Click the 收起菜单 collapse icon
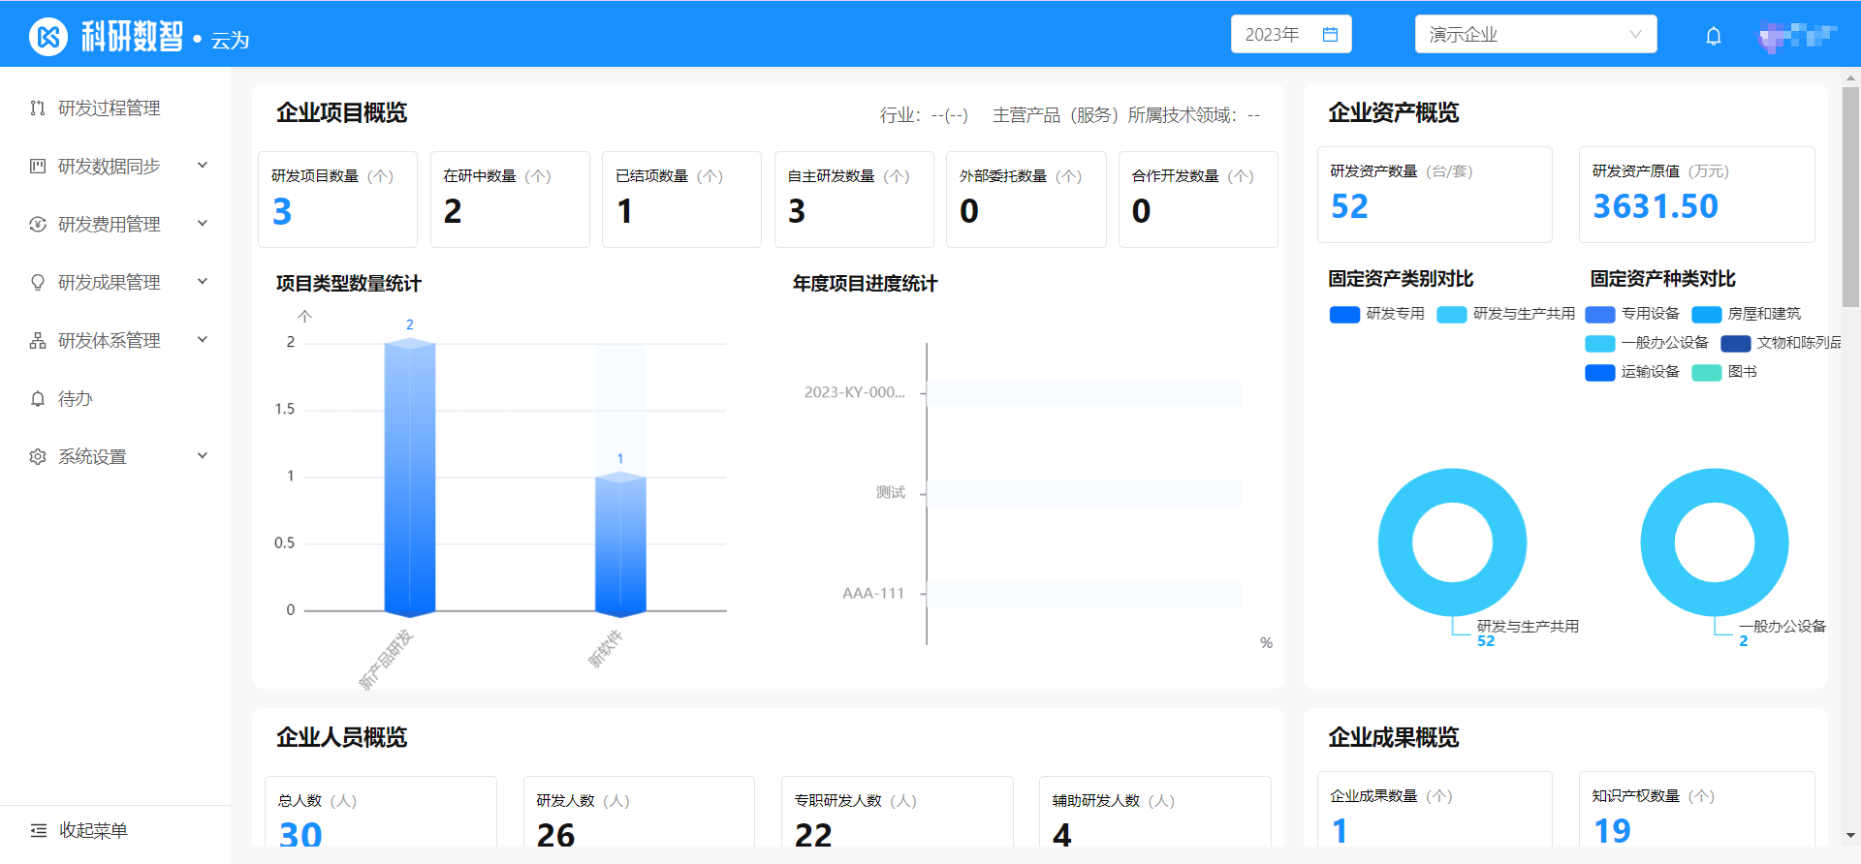1861x864 pixels. click(39, 830)
